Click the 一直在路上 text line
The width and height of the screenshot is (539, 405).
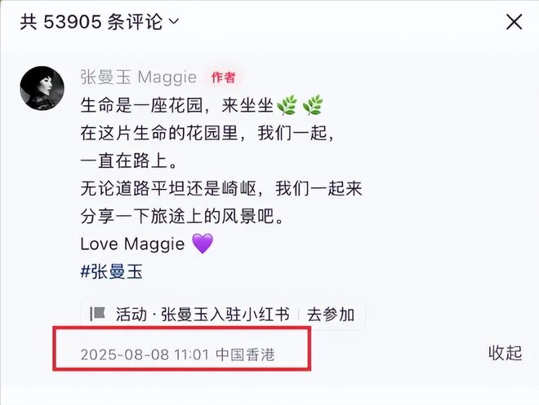(128, 161)
